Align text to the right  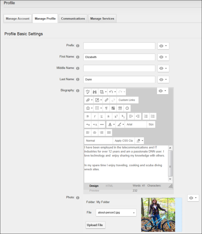click(x=102, y=132)
